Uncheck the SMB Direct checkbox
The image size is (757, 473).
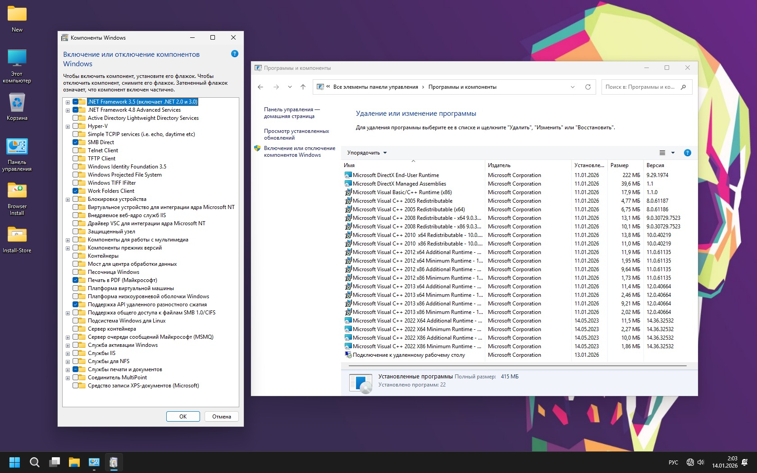click(76, 142)
